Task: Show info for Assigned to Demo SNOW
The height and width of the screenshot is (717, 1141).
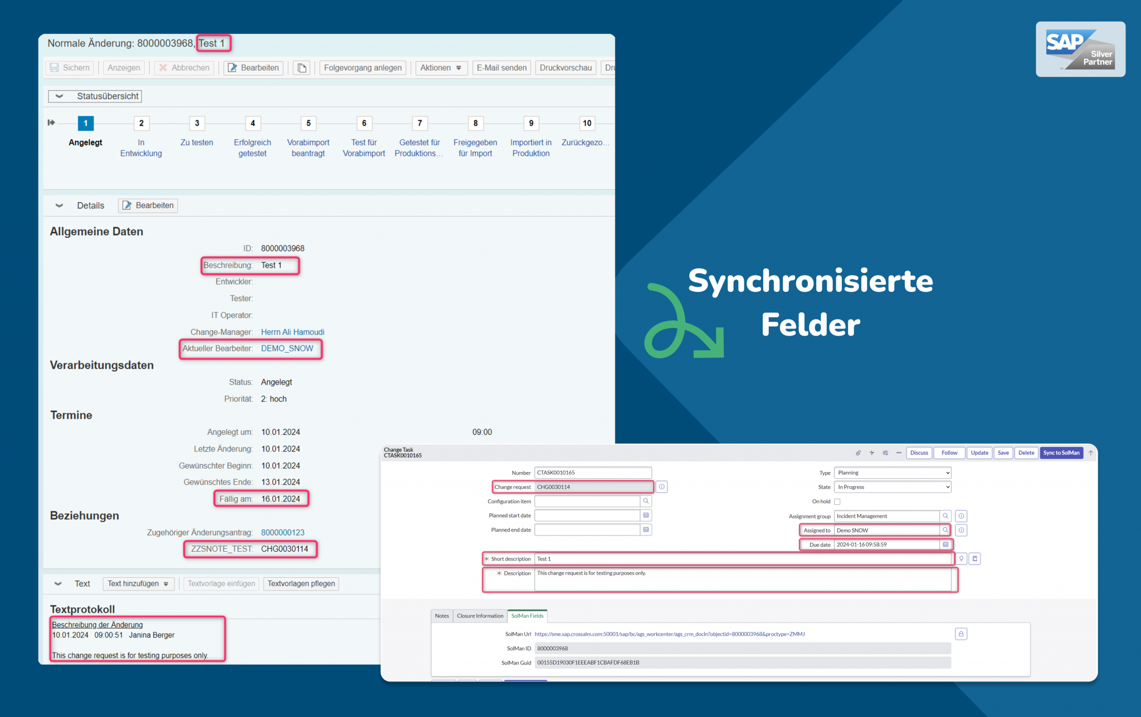Action: click(961, 530)
